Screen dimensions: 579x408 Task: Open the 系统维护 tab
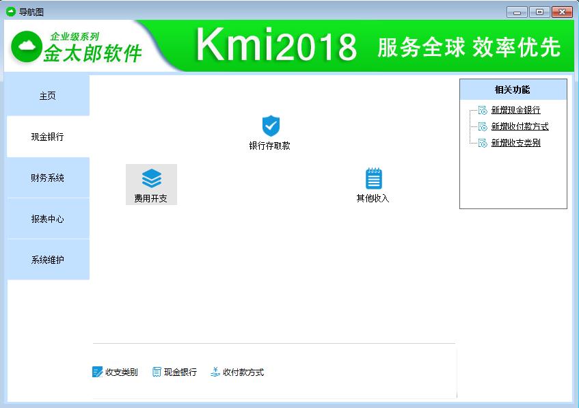pyautogui.click(x=47, y=259)
